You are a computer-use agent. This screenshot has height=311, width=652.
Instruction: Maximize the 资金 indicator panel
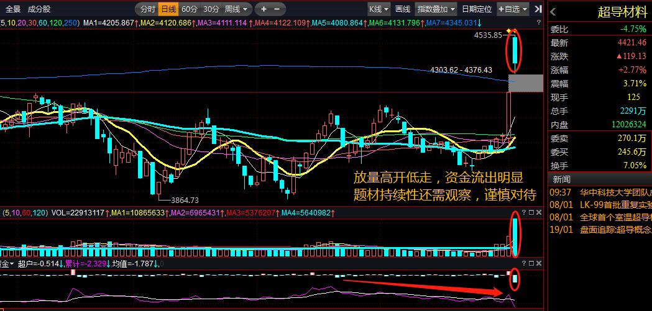pyautogui.click(x=531, y=263)
